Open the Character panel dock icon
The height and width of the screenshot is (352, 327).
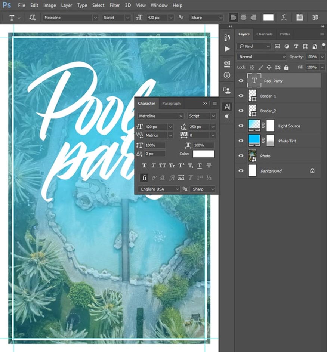(227, 106)
